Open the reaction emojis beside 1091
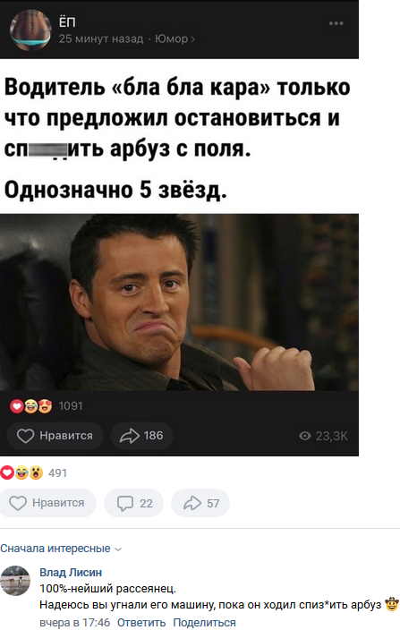 coord(31,406)
